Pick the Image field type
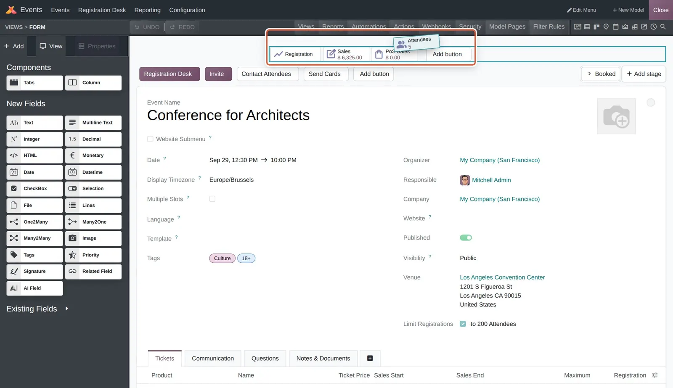673x388 pixels. pos(93,238)
